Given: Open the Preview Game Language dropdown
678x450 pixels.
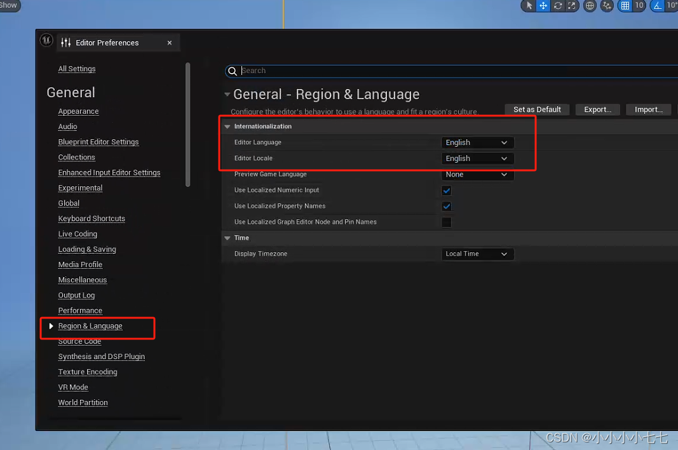Looking at the screenshot, I should 477,174.
